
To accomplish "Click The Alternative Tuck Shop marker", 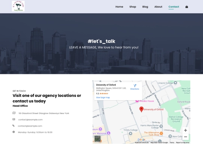I will (x=161, y=133).
